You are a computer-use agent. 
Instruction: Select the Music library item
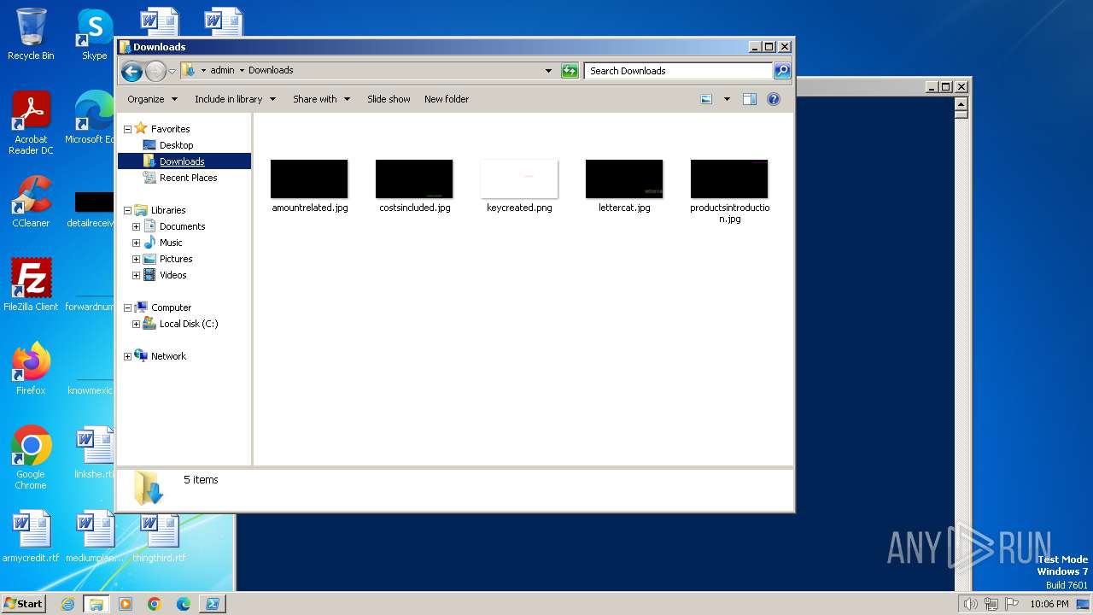click(x=171, y=243)
